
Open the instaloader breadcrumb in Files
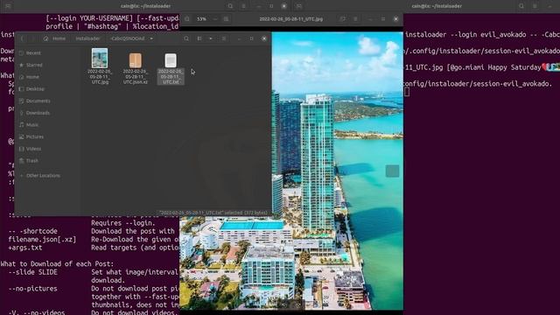click(x=87, y=38)
